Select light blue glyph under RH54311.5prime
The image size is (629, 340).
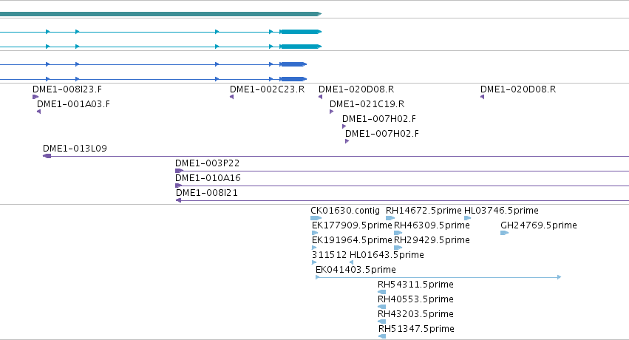[382, 292]
